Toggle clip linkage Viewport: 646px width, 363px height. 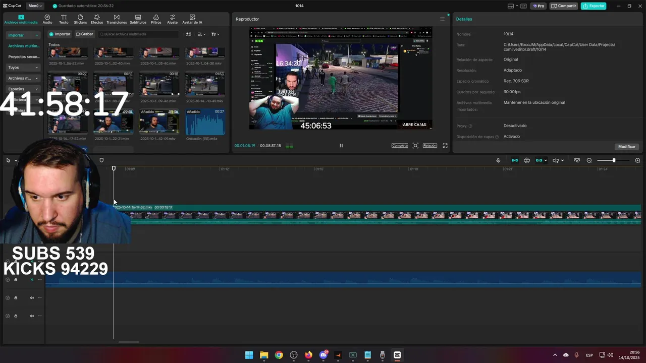[x=539, y=160]
